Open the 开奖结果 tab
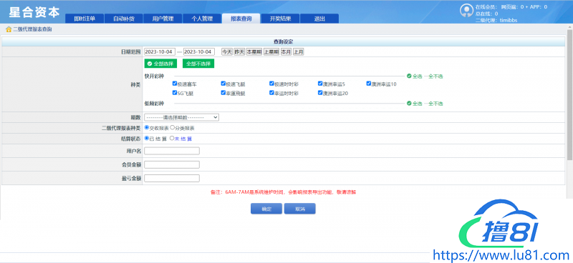 tap(280, 19)
